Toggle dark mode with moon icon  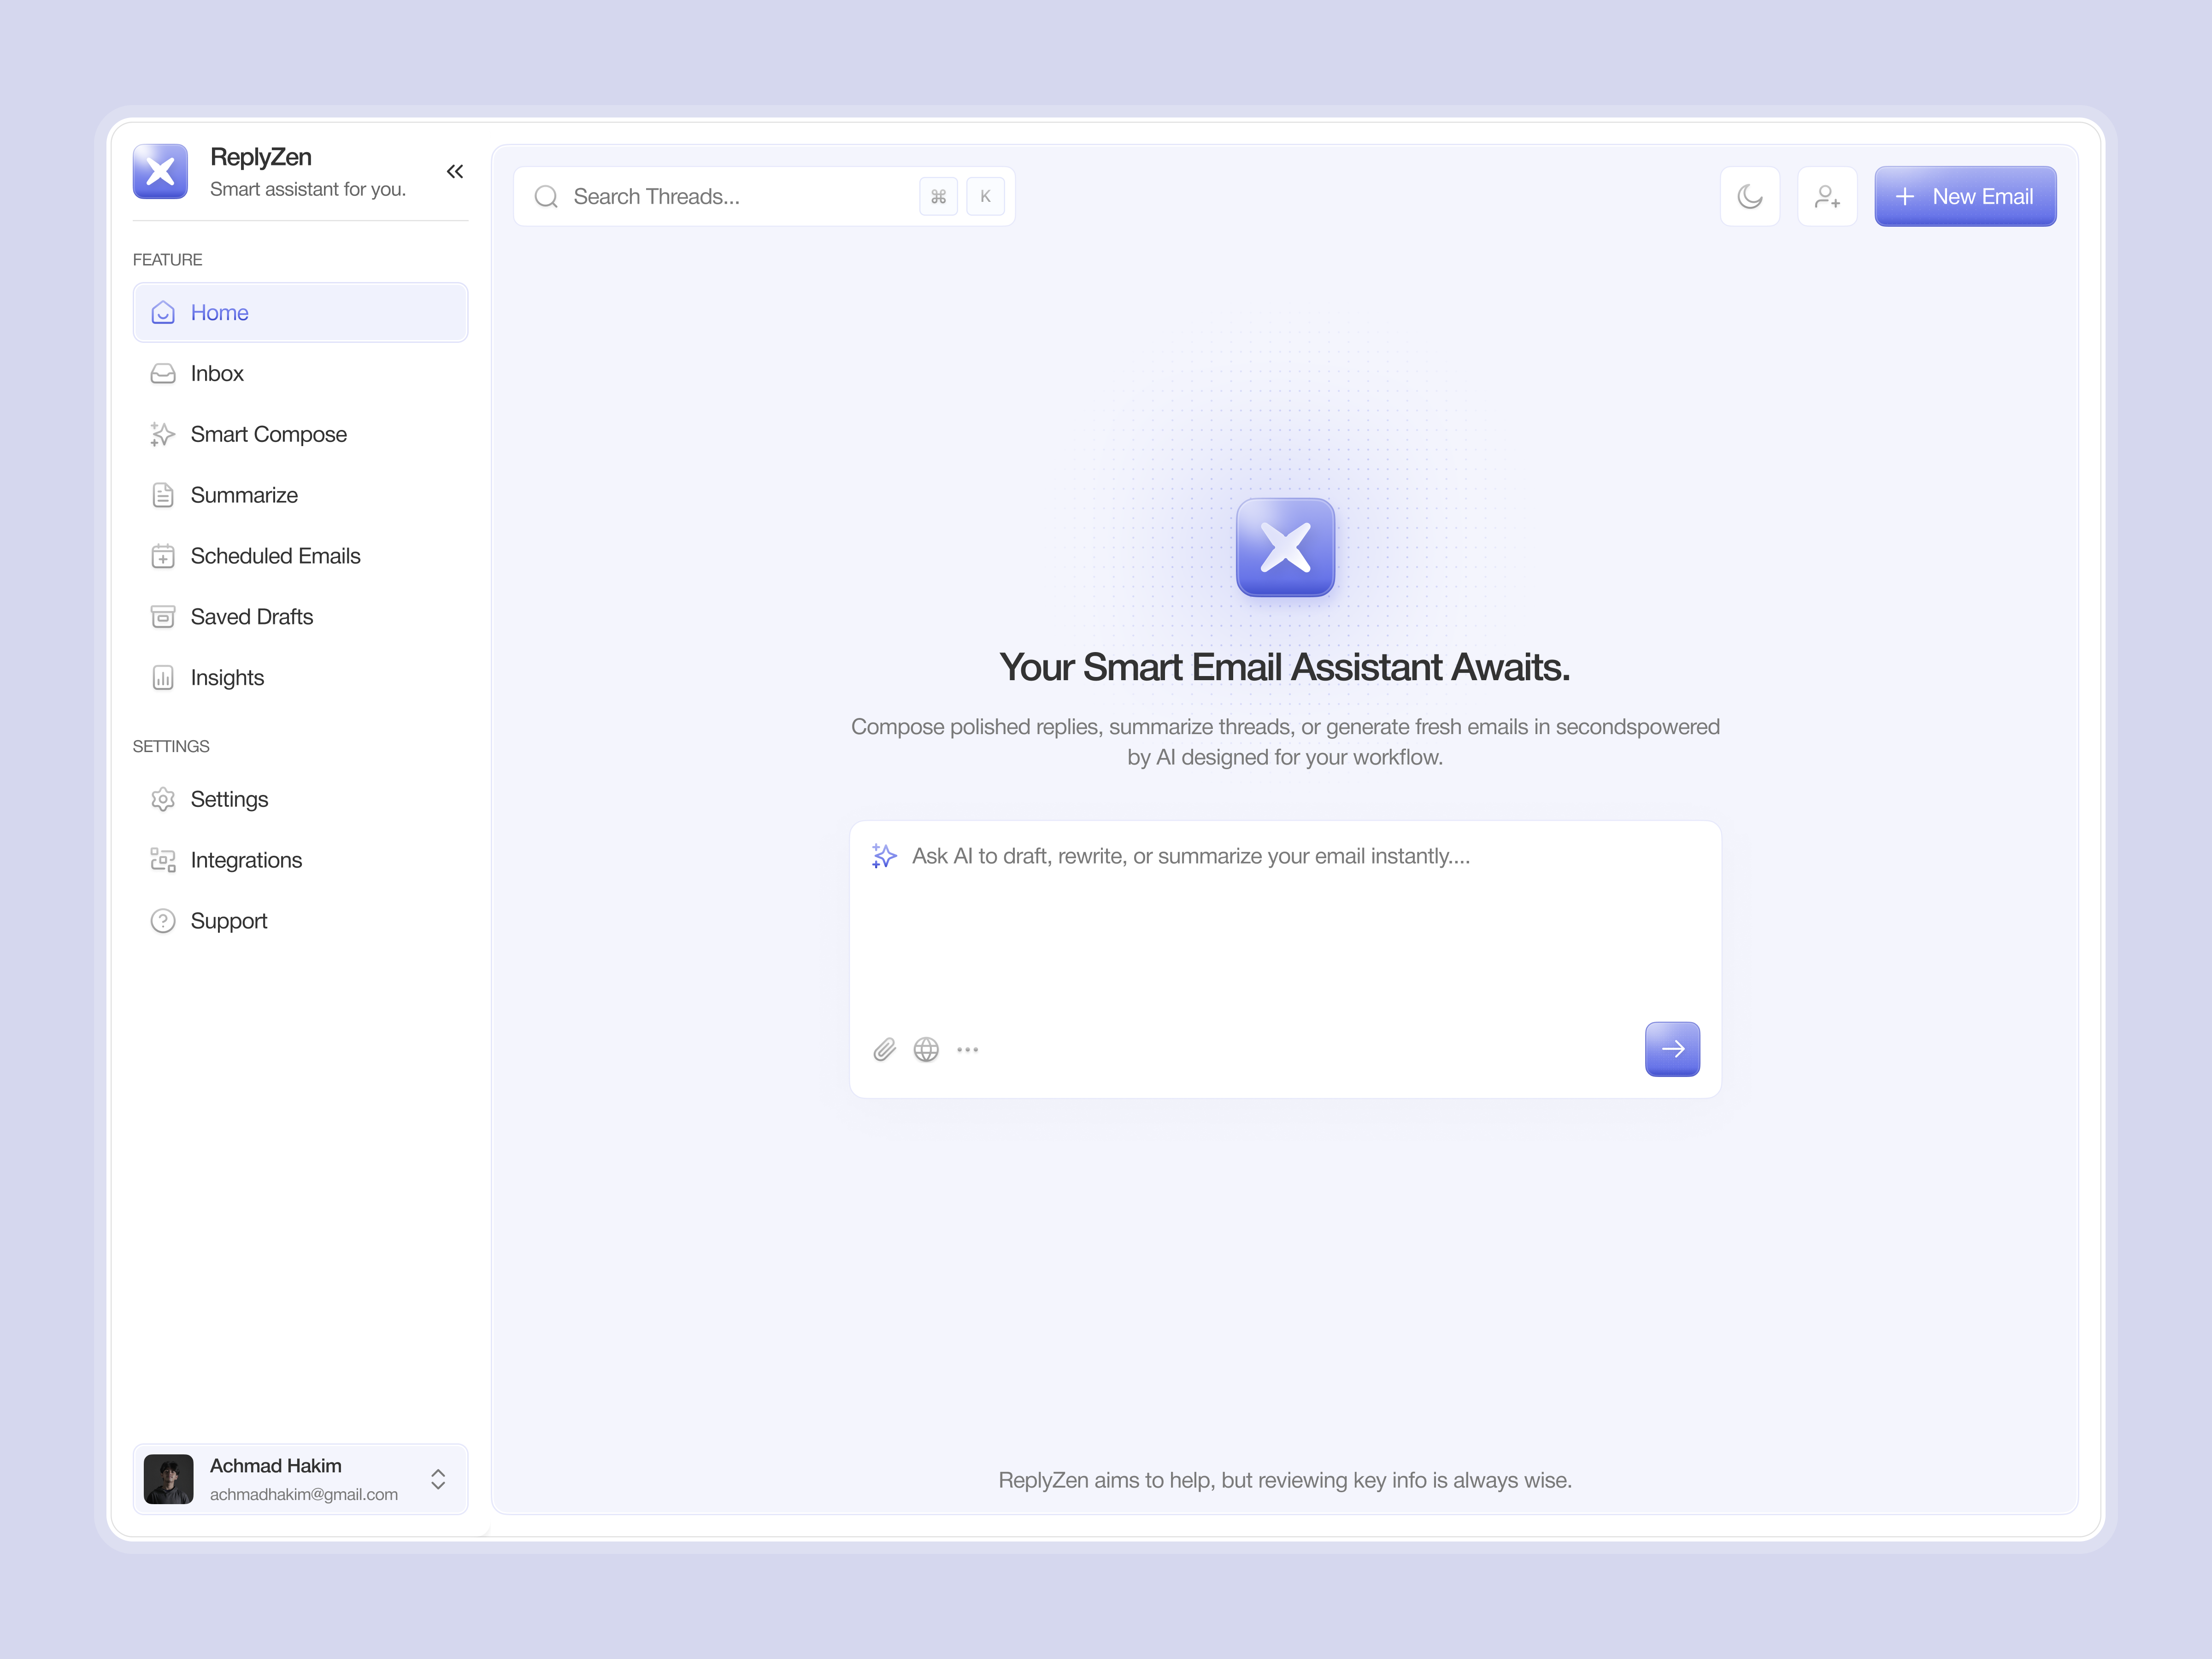[x=1749, y=196]
